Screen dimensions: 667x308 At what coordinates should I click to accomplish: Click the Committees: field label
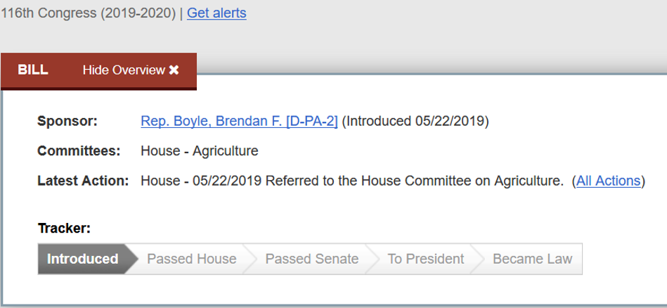[x=79, y=150]
